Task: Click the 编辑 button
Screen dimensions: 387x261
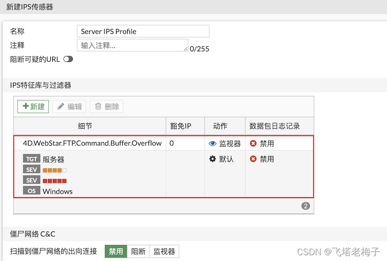Action: (x=69, y=106)
